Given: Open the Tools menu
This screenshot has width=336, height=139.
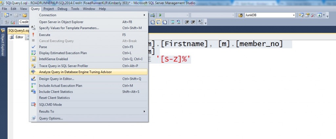Looking at the screenshot, I should point(75,9).
